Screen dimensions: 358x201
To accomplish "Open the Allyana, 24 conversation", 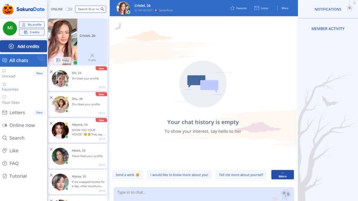I will (78, 131).
